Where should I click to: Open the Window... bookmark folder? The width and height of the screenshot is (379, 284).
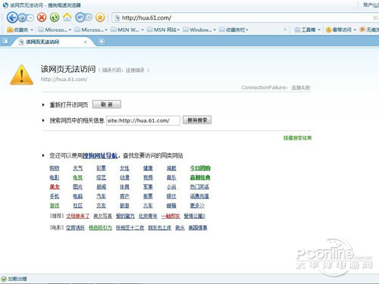point(199,30)
